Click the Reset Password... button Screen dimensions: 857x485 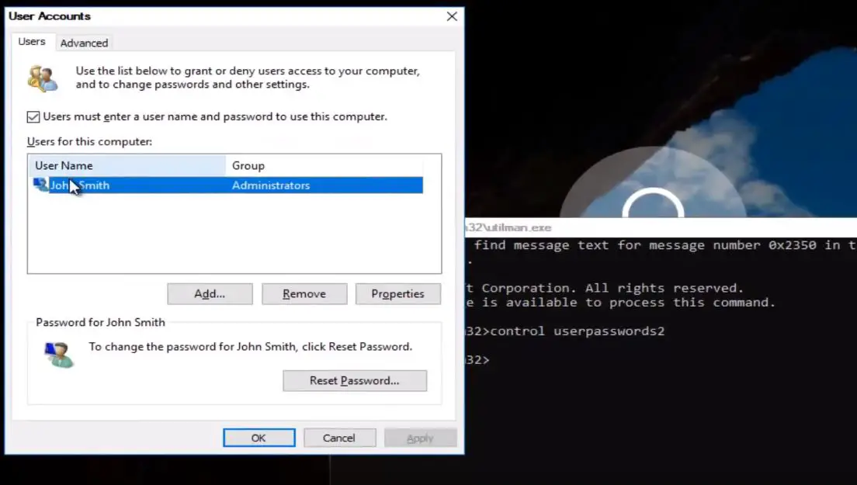(x=355, y=381)
